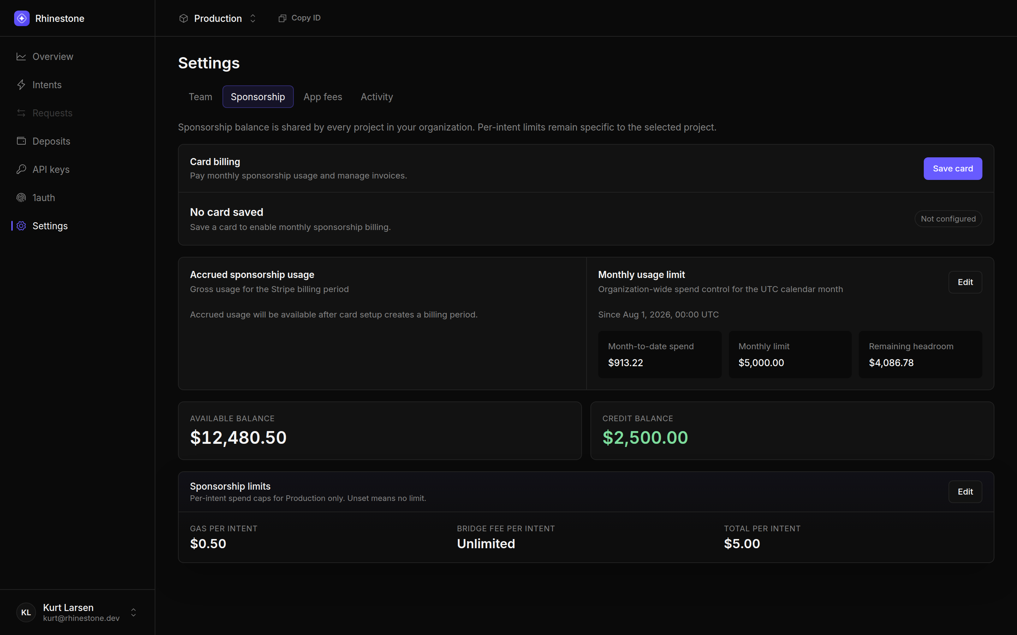Click the Deposits wallet icon

point(21,141)
